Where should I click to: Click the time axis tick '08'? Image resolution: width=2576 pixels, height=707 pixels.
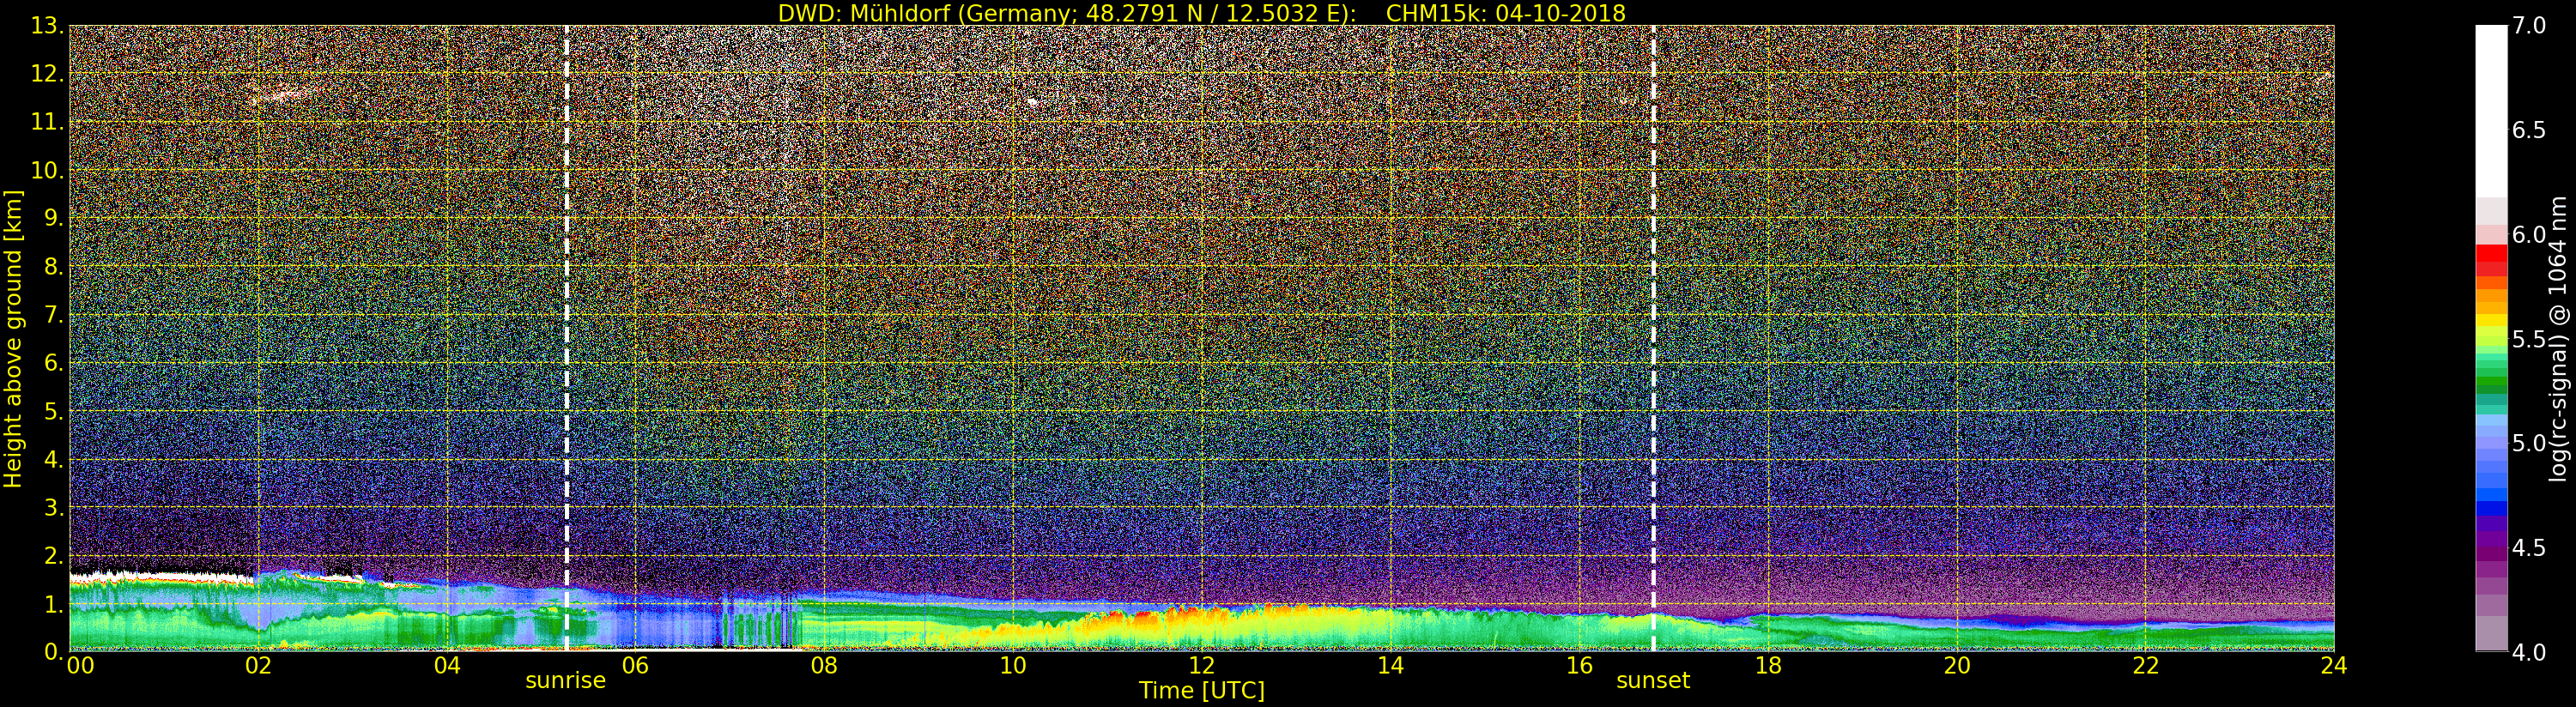pos(824,666)
